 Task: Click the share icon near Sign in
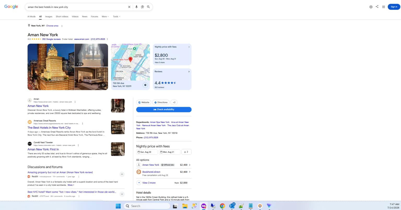(377, 7)
